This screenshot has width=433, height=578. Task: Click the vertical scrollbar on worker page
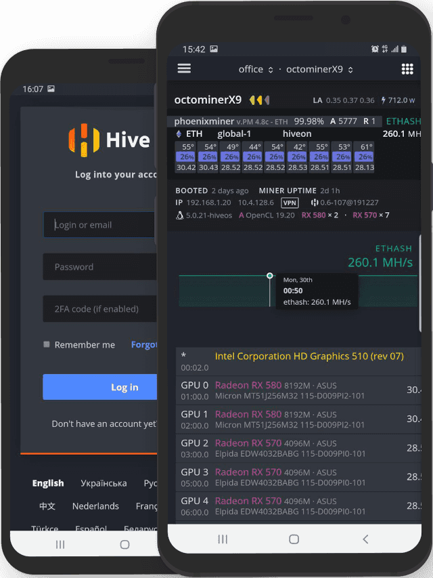420,284
